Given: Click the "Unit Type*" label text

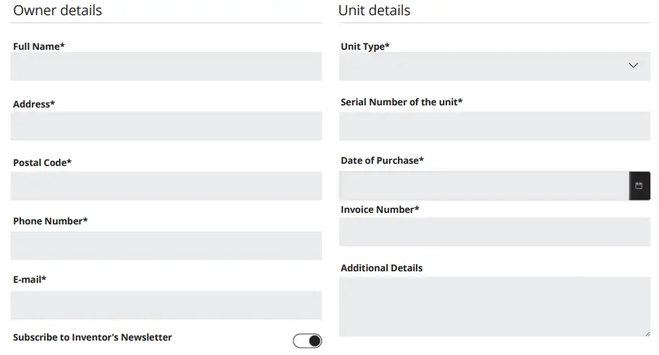Looking at the screenshot, I should click(365, 46).
